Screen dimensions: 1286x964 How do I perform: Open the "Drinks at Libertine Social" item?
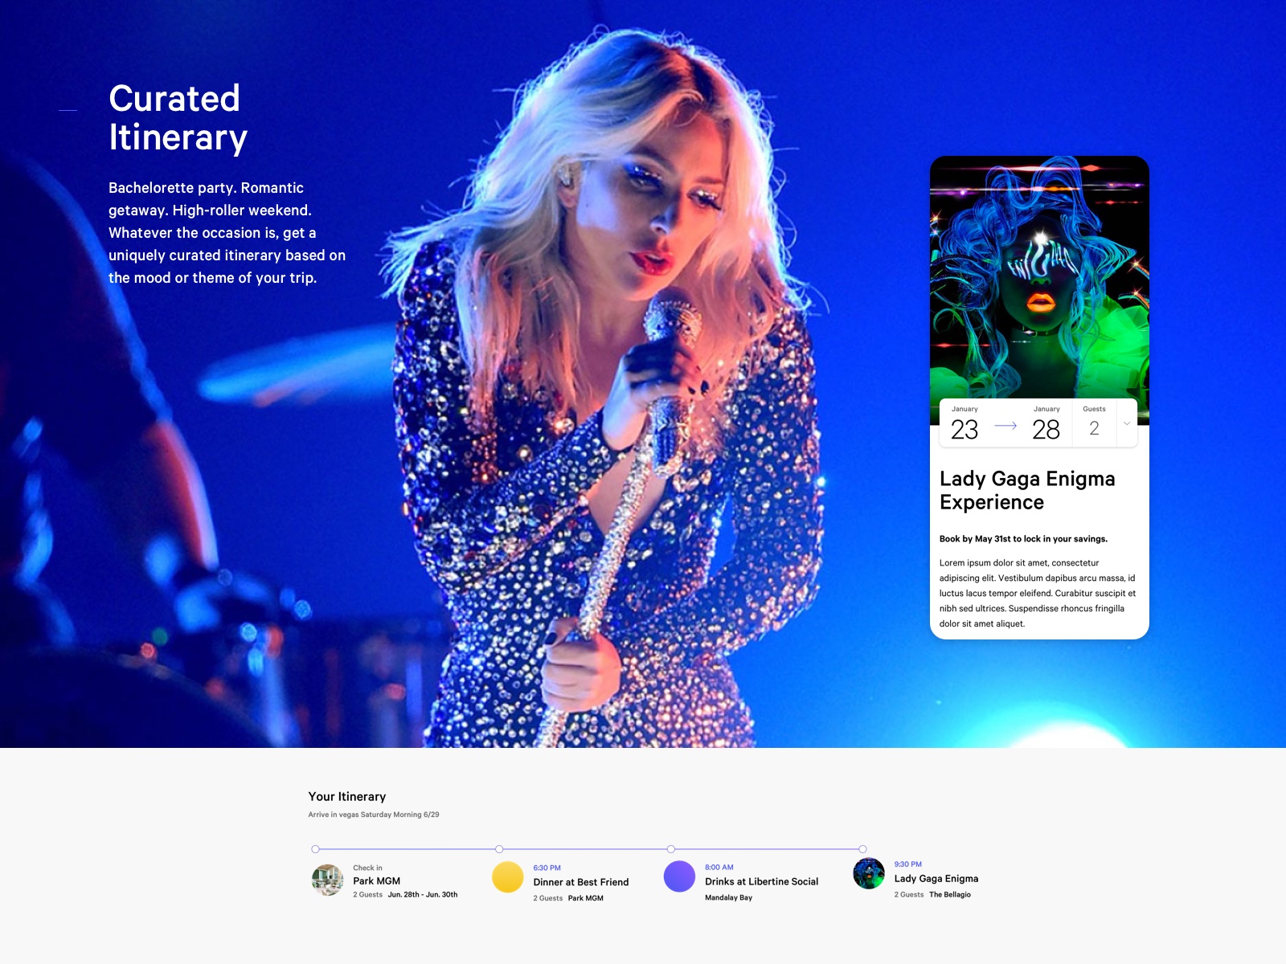pos(762,881)
